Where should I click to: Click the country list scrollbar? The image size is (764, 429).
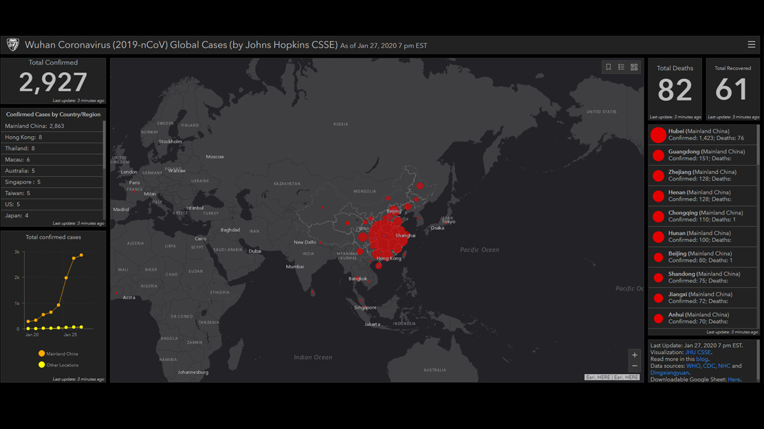[105, 144]
